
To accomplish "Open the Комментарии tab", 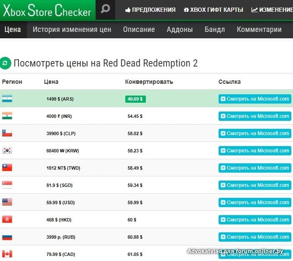I will tap(259, 29).
